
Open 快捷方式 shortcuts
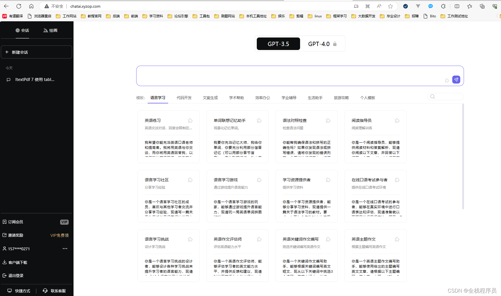[x=19, y=291]
